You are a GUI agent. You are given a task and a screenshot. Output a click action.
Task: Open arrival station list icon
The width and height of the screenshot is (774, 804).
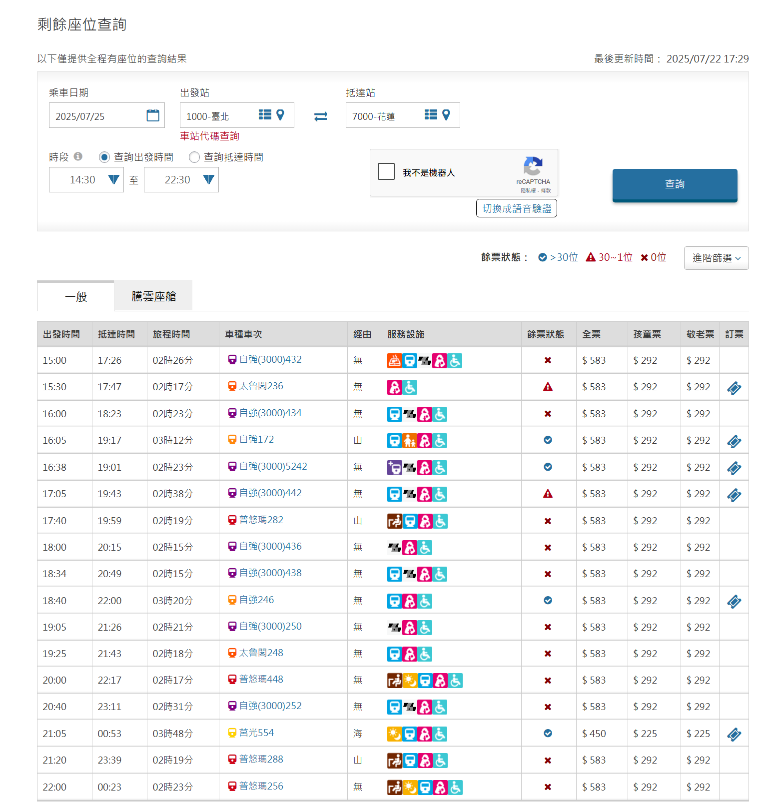tap(431, 115)
